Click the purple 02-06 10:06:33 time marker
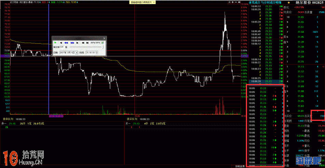 [x=56, y=116]
